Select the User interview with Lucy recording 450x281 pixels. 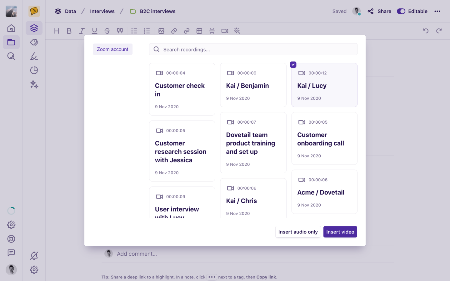point(182,203)
